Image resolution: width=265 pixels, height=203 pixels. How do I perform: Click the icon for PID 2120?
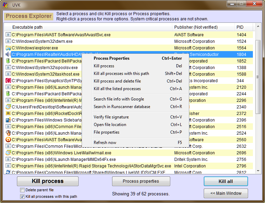coord(8,87)
